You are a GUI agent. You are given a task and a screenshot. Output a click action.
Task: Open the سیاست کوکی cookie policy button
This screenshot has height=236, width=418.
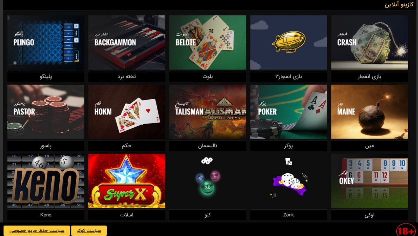click(x=89, y=230)
